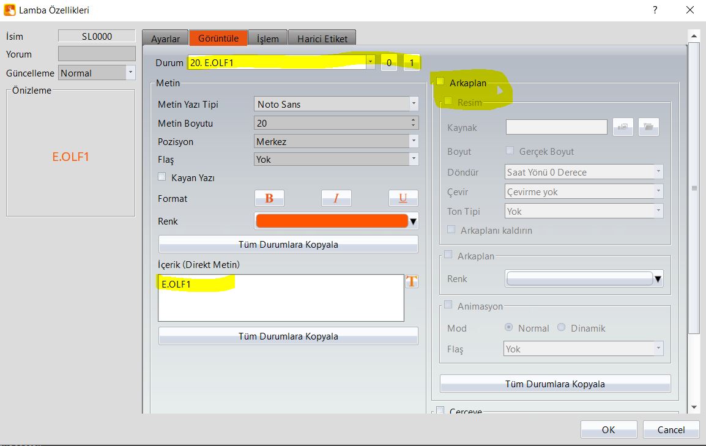Enable the Kayan Yazı checkbox
The image size is (706, 446).
pyautogui.click(x=162, y=177)
